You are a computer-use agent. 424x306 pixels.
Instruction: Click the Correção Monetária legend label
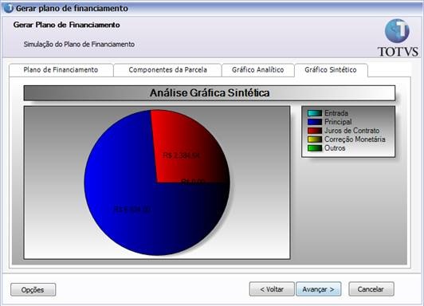click(355, 139)
